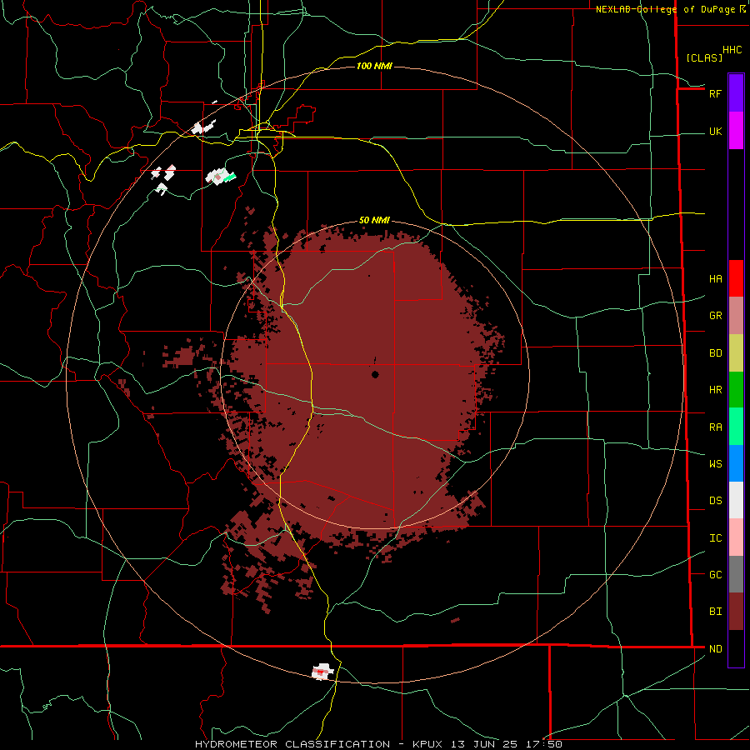Click the '100 NMI' range ring label
The image size is (750, 750).
click(374, 66)
